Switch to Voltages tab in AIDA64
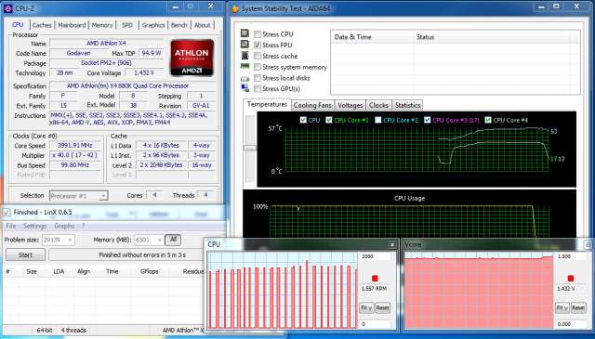595x339 pixels. pos(350,106)
